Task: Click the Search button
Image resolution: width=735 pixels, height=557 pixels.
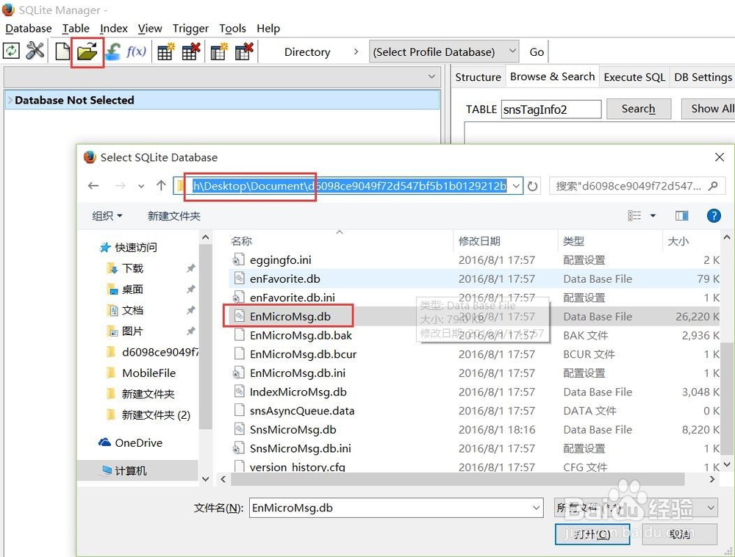Action: pyautogui.click(x=638, y=109)
